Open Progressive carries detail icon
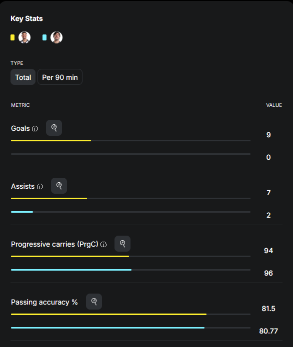The height and width of the screenshot is (347, 293). (x=122, y=244)
